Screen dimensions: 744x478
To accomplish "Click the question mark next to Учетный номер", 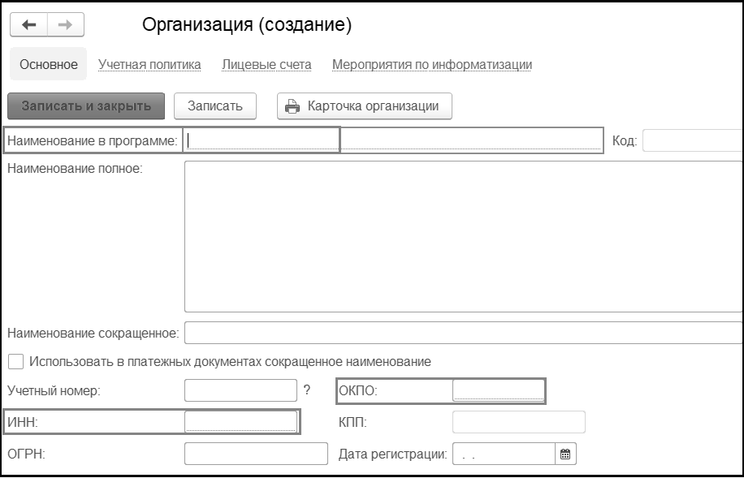I will pos(307,390).
